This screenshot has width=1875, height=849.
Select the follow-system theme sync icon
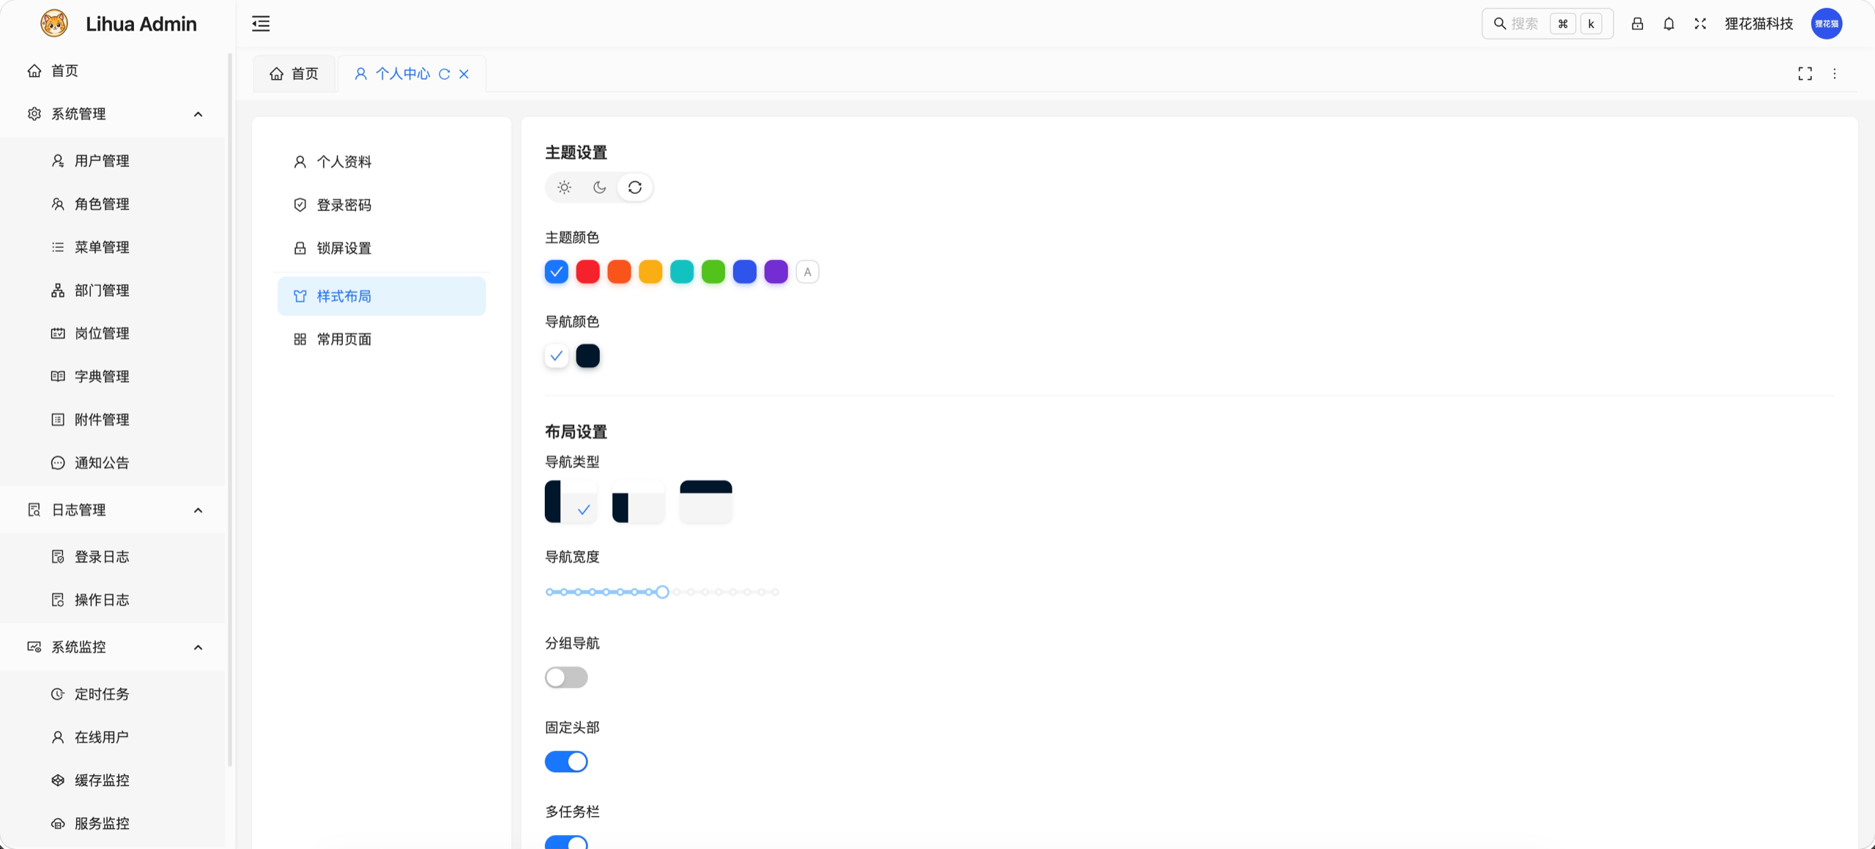635,188
